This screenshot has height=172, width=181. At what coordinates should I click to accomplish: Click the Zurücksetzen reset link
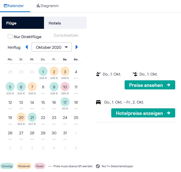66,35
